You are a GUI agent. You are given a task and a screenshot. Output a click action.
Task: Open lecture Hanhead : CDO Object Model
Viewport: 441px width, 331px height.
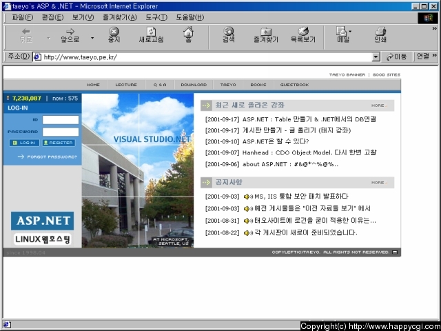click(309, 152)
